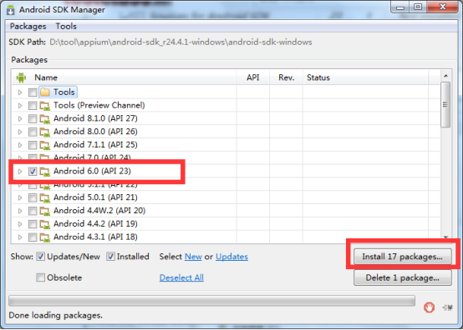Expand Android 8.0.0 (API 26) tree node
The width and height of the screenshot is (463, 330).
pyautogui.click(x=20, y=132)
